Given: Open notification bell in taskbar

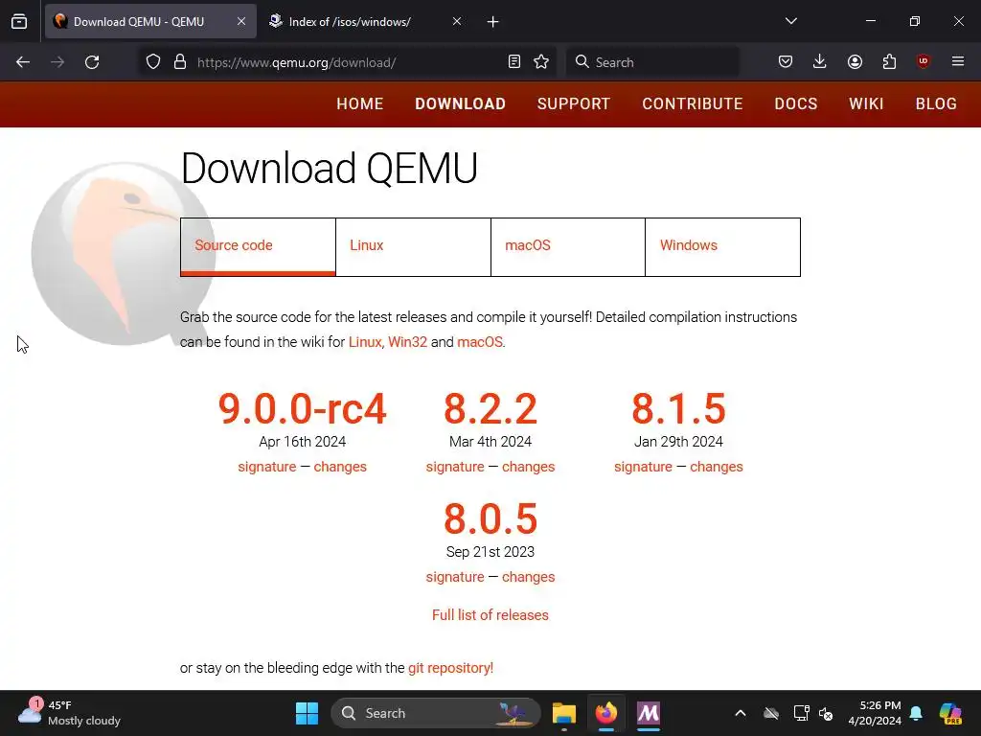Looking at the screenshot, I should coord(916,713).
